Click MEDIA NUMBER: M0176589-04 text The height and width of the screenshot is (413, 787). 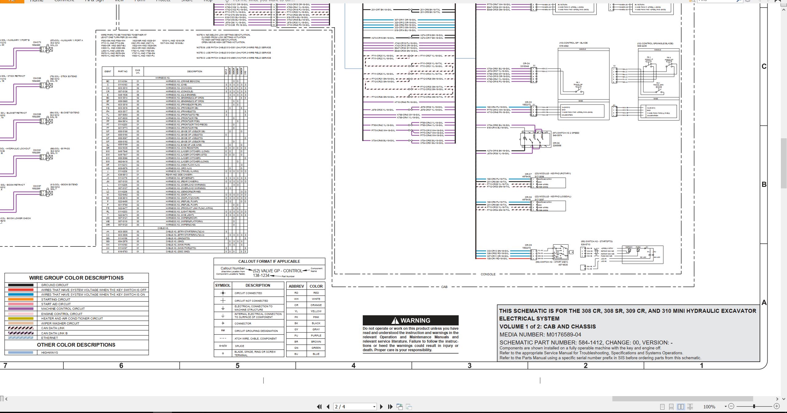[540, 335]
